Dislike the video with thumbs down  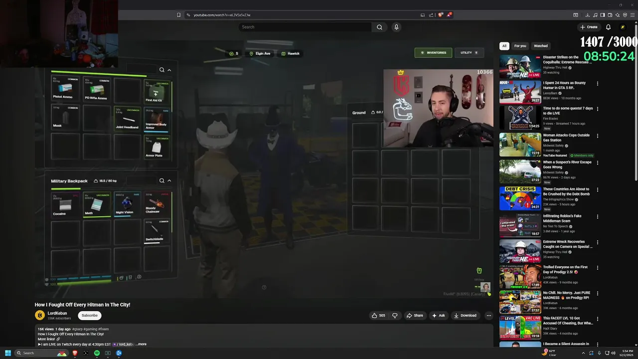click(x=395, y=316)
